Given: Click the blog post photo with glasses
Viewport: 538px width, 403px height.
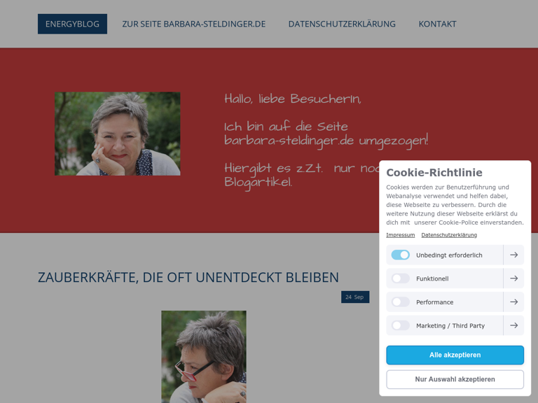Looking at the screenshot, I should (204, 357).
